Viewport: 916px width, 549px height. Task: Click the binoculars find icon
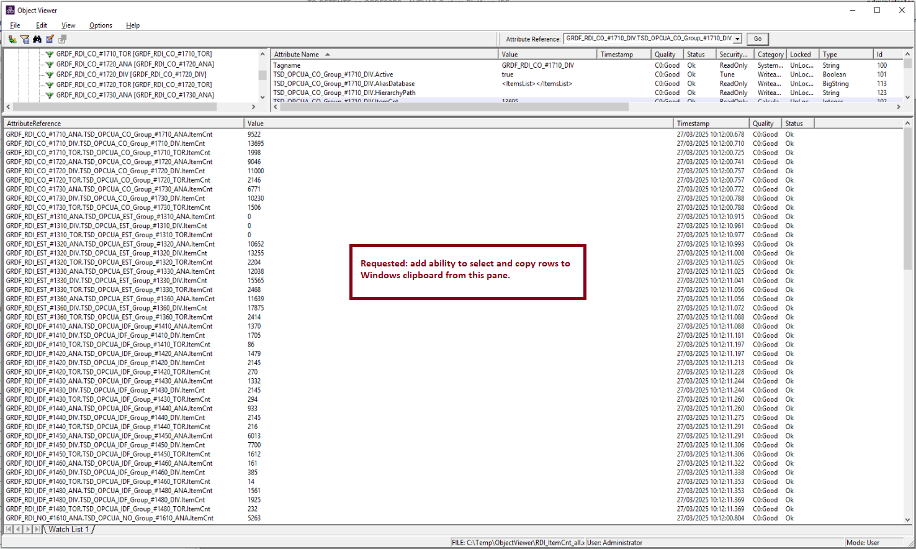pos(37,39)
